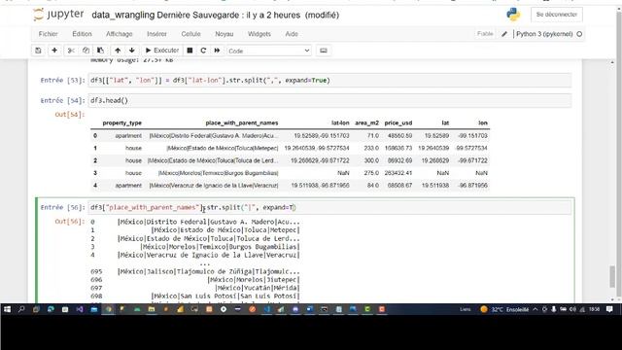
Task: Open Task View in the taskbar
Action: [36, 309]
